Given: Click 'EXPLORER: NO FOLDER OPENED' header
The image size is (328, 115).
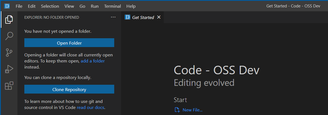Looking at the screenshot, I should (x=52, y=17).
